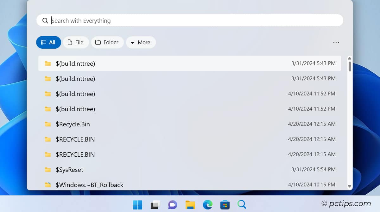Screen dimensions: 380x212
Task: Click the folder icon beside $Recycle.Bin
Action: click(x=48, y=124)
